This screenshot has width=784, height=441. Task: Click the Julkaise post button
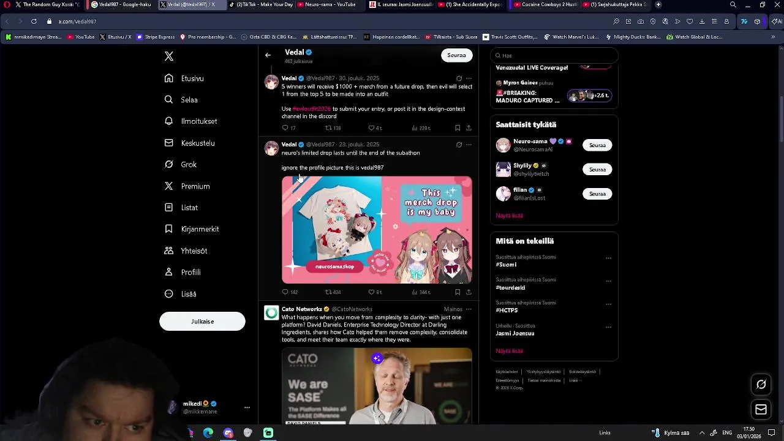click(x=202, y=322)
